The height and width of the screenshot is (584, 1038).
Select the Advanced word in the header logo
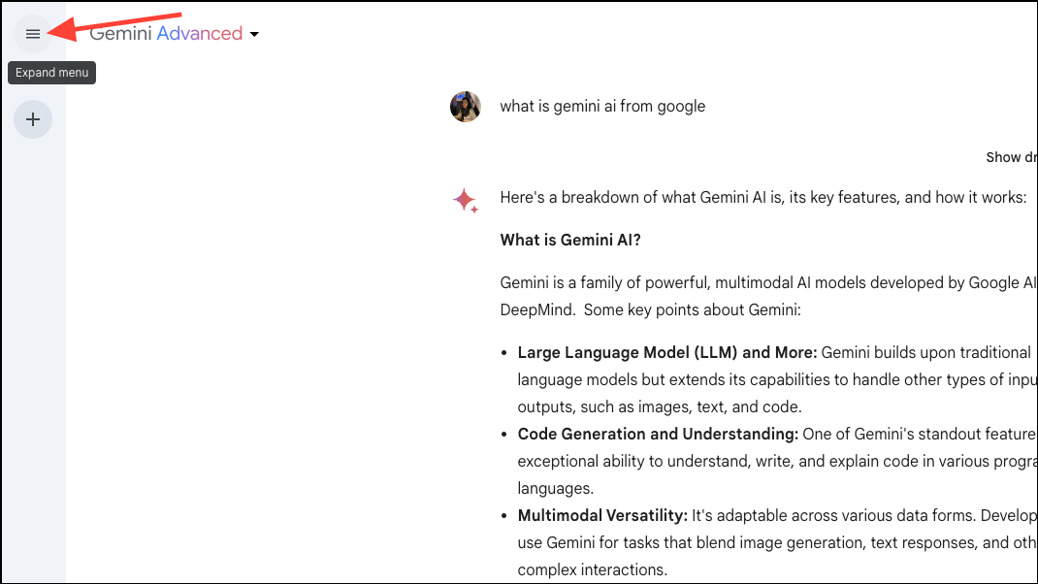[x=199, y=33]
